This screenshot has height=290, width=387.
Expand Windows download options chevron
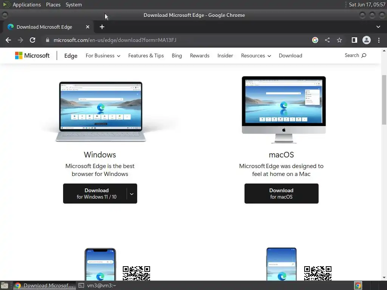click(132, 194)
